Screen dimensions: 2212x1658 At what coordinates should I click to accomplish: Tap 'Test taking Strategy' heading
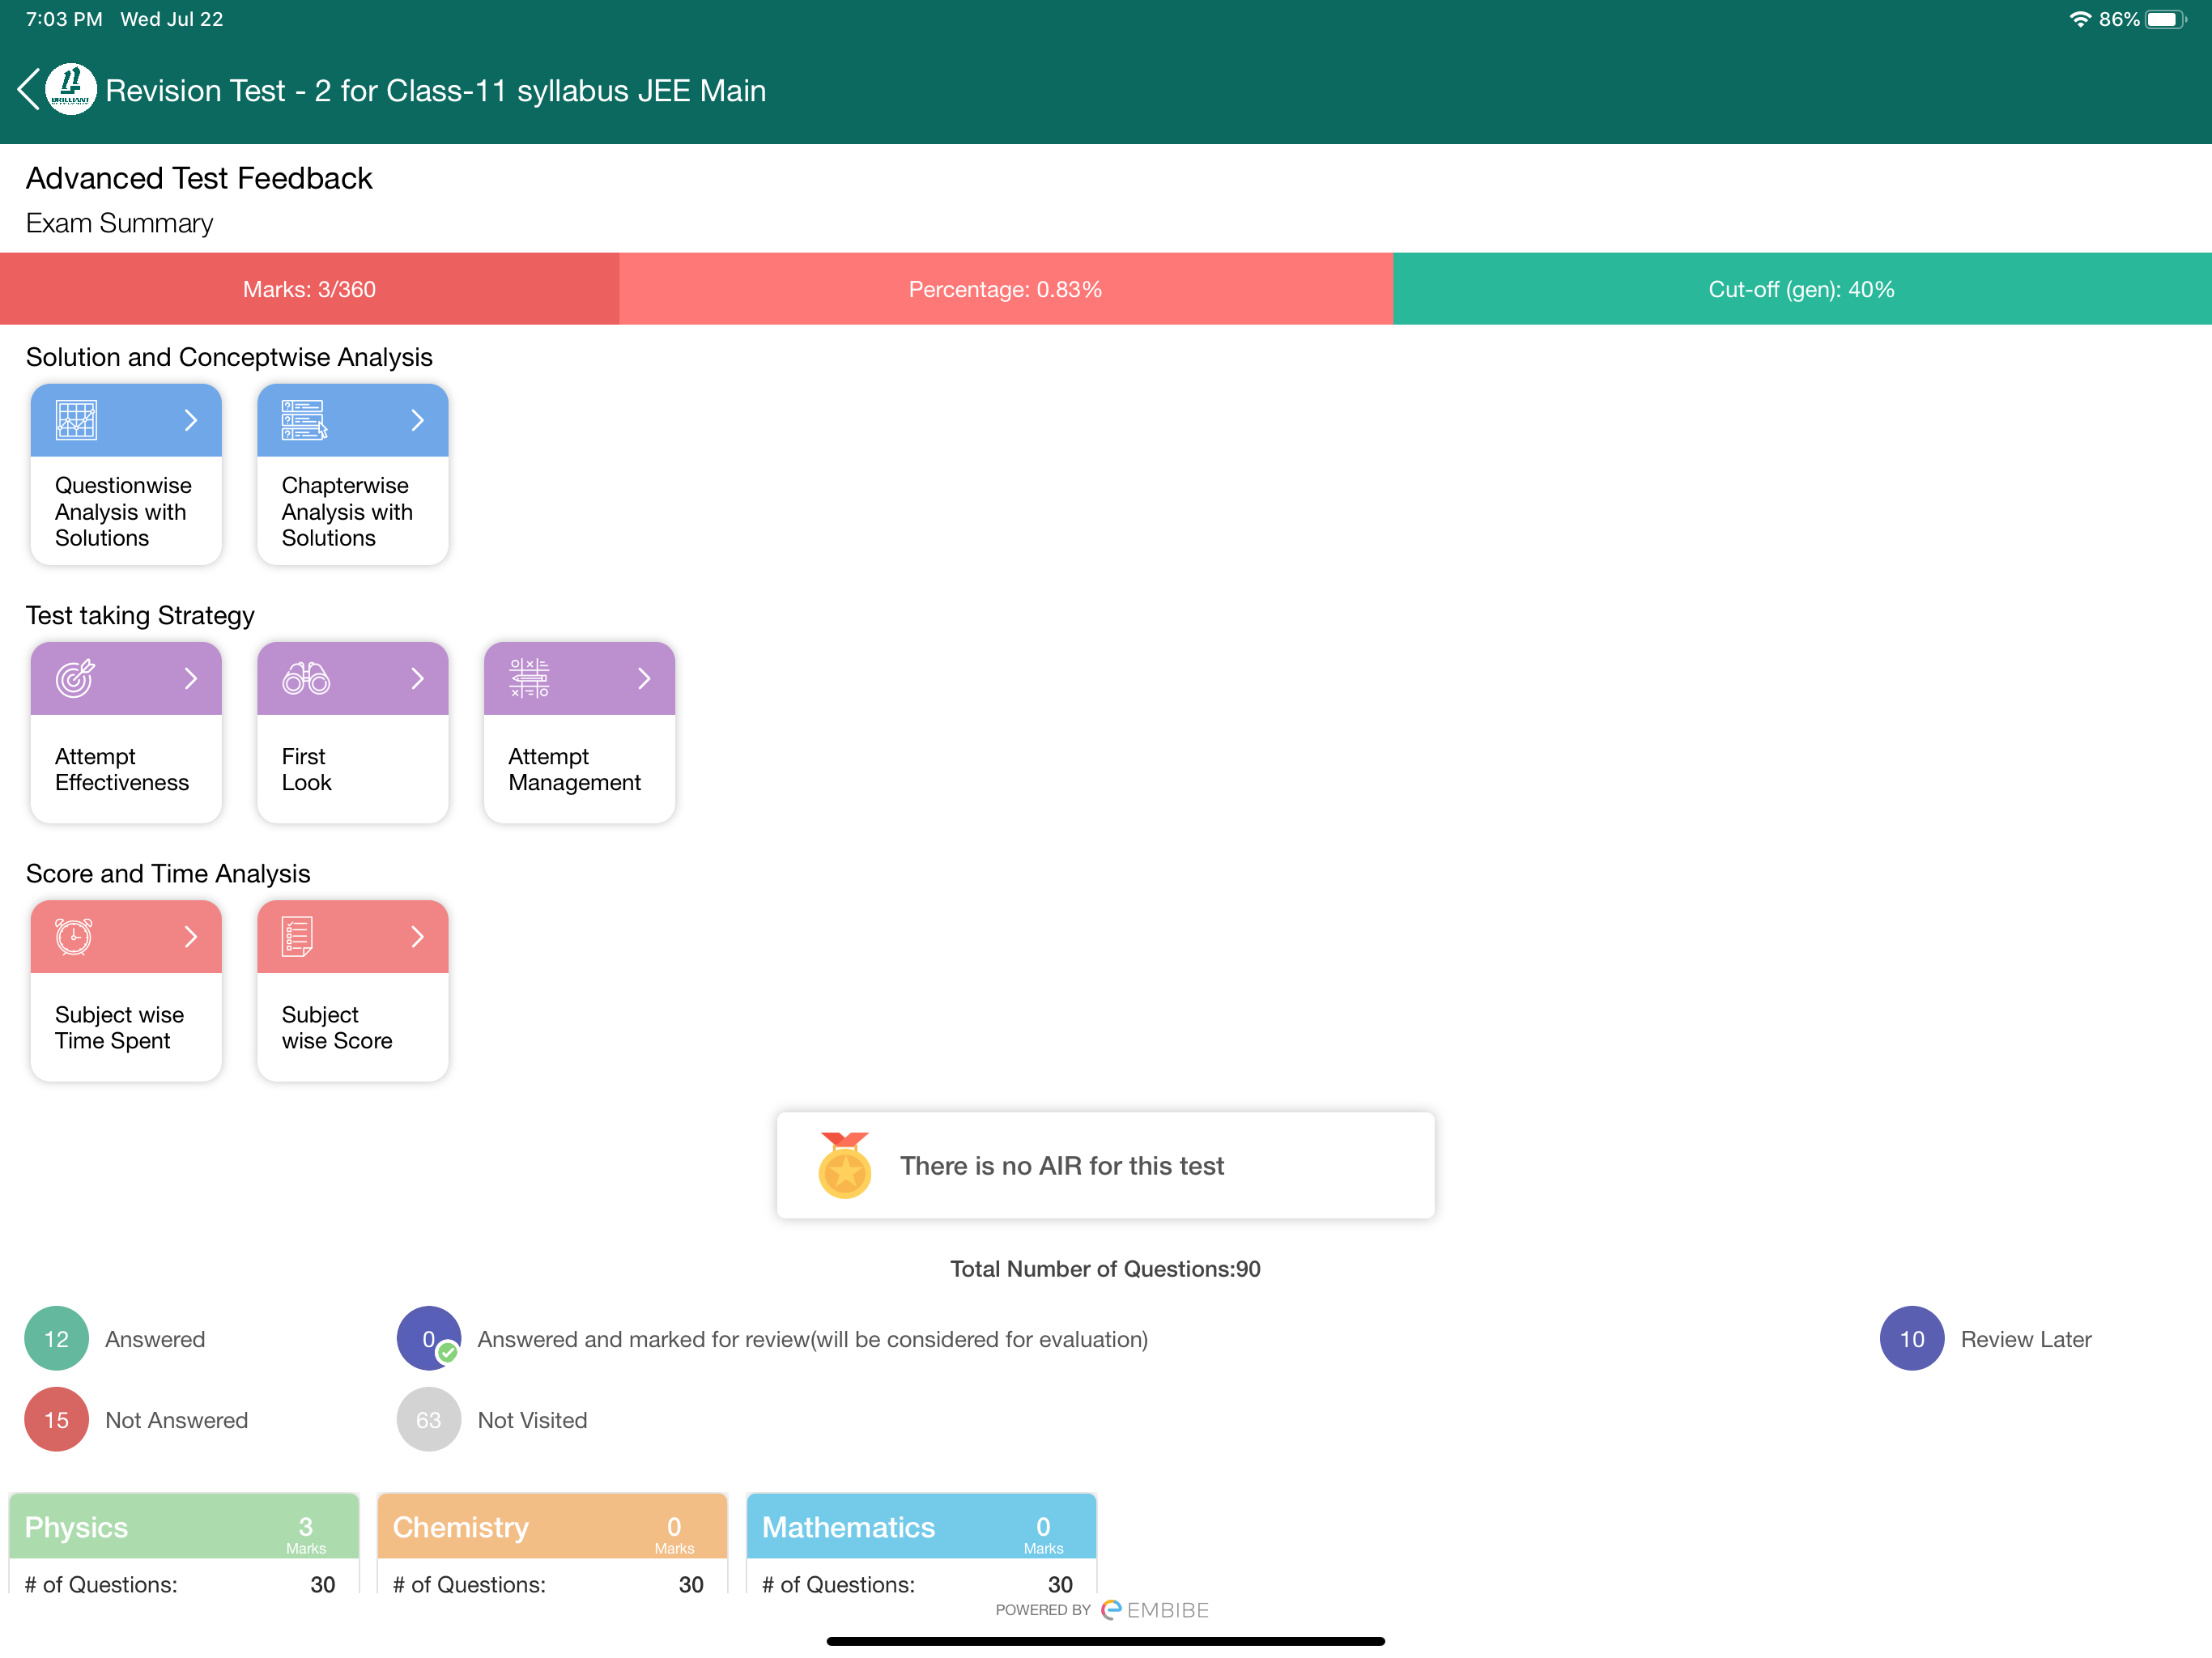140,615
